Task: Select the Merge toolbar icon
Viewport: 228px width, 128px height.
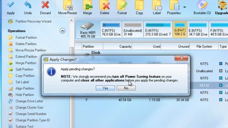Action: click(88, 5)
